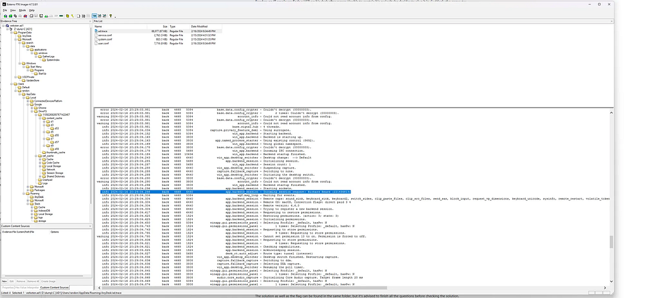Click the Add Evidence Item toolbar icon
The width and height of the screenshot is (660, 298).
5,16
